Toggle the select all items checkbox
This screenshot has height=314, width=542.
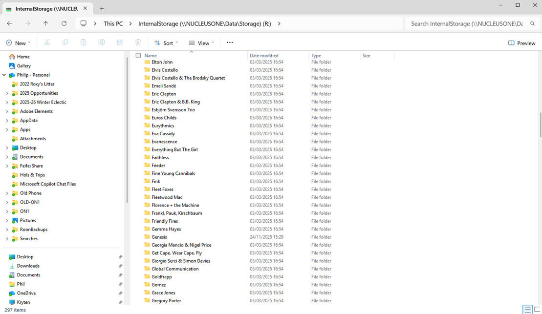click(138, 56)
